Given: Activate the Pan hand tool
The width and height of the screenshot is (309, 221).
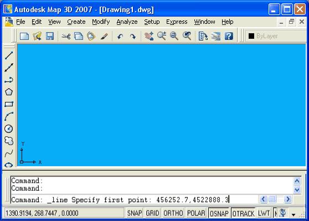Looking at the screenshot, I should tap(149, 36).
